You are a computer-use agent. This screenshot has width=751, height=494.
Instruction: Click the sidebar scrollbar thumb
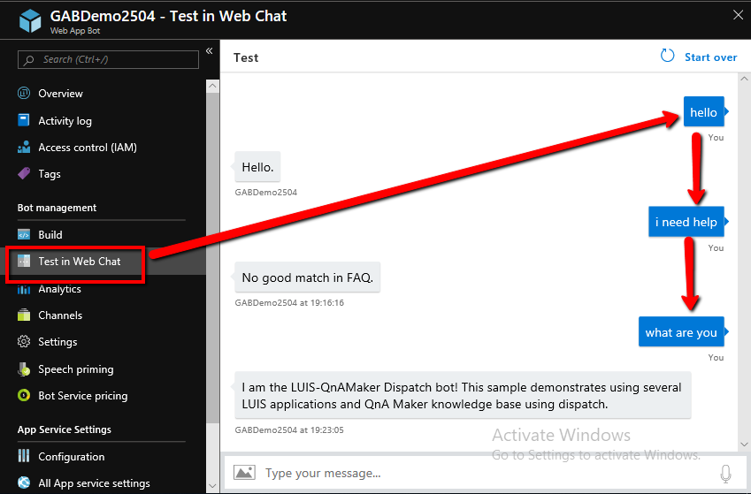tap(212, 257)
